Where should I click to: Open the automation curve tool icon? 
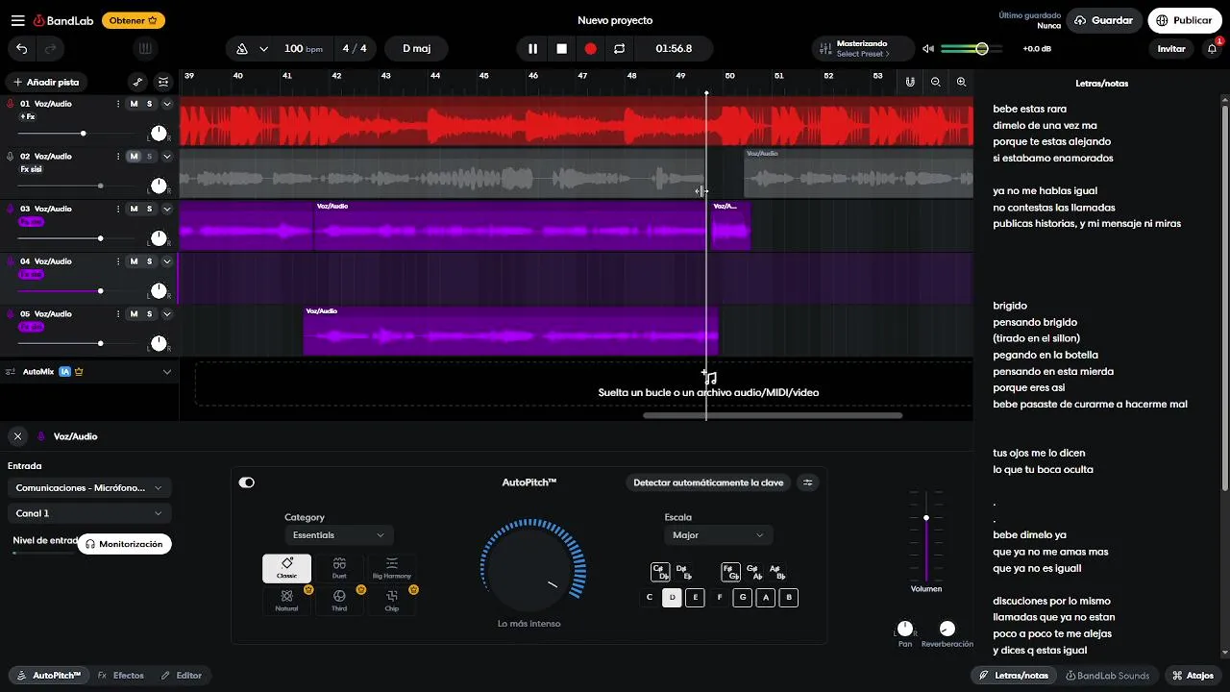pyautogui.click(x=137, y=83)
